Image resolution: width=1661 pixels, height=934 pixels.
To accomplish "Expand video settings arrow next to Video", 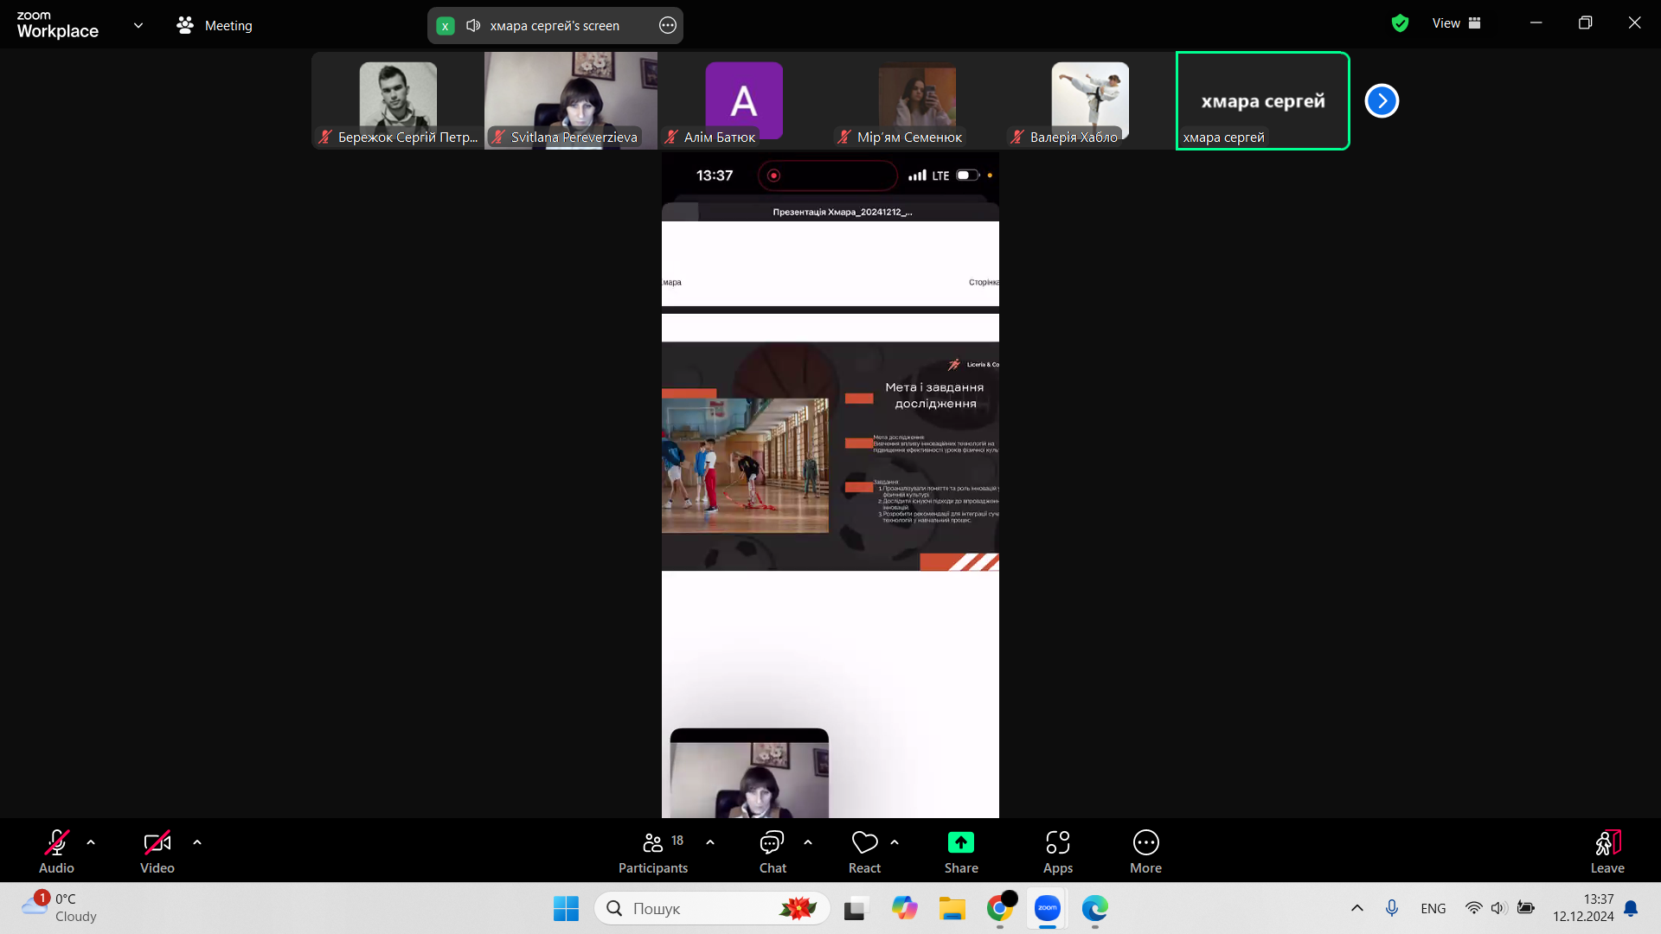I will (x=197, y=842).
